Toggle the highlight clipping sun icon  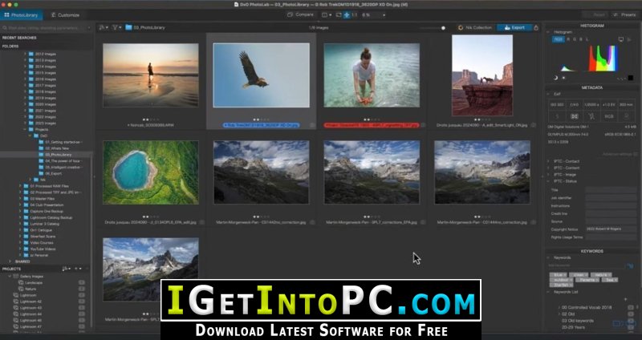click(x=564, y=78)
